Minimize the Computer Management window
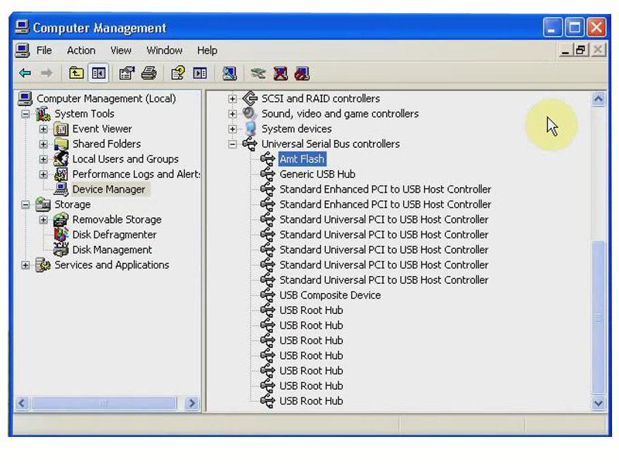This screenshot has height=464, width=619. pos(552,28)
